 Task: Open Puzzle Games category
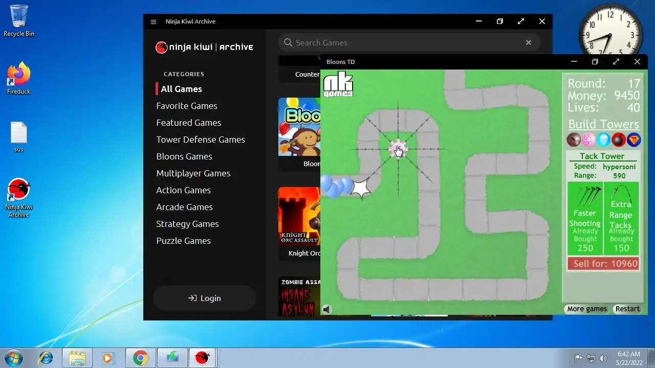point(184,241)
